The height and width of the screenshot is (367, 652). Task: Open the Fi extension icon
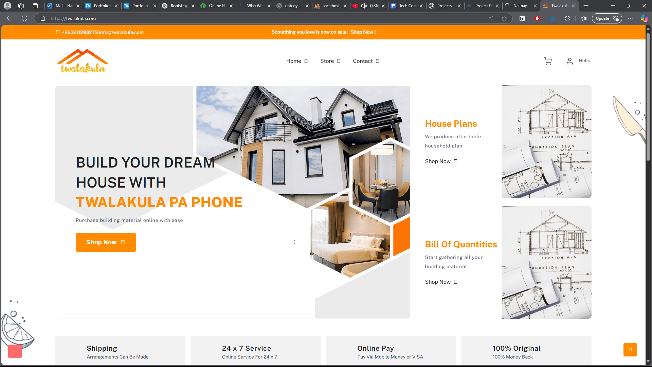click(522, 18)
